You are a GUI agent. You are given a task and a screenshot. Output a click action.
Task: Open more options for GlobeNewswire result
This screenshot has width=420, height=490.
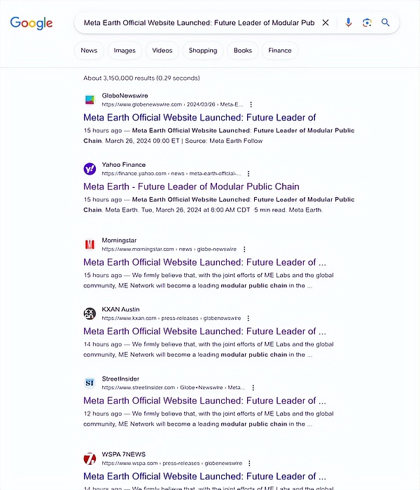click(x=251, y=104)
